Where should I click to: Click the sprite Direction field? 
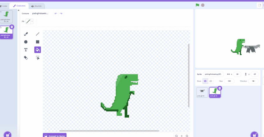253,81
